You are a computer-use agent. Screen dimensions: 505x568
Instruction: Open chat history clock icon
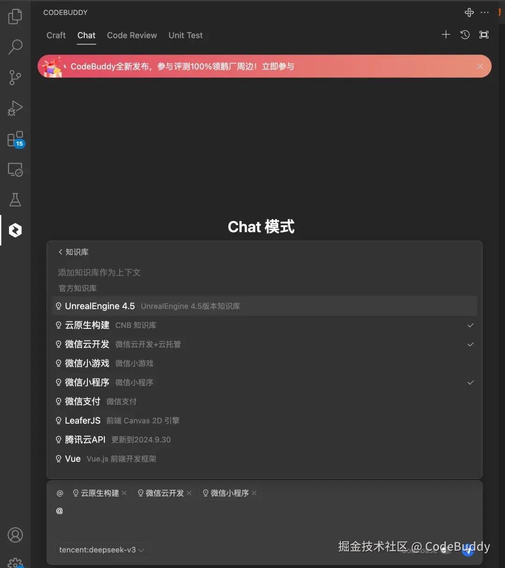(x=465, y=35)
